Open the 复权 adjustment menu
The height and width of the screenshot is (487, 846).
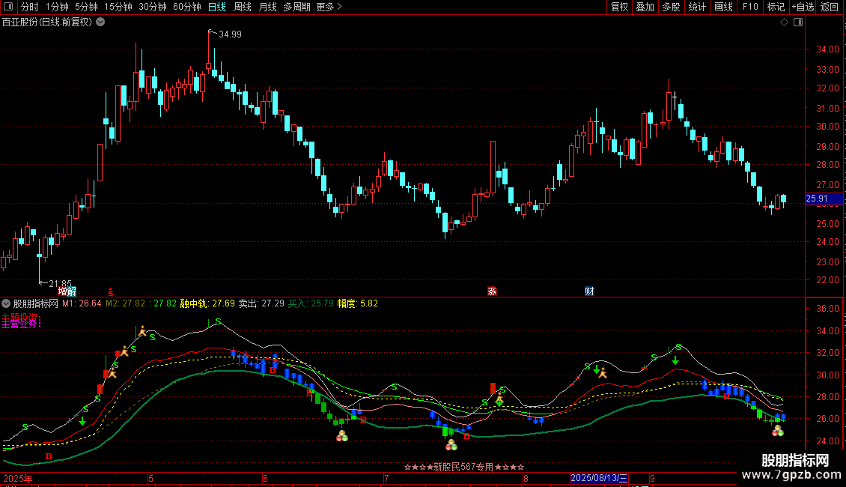point(619,7)
